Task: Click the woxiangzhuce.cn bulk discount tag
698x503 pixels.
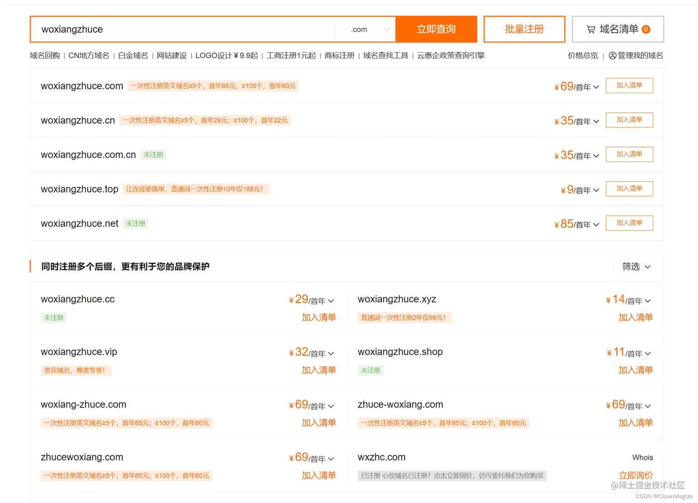Action: tap(205, 120)
